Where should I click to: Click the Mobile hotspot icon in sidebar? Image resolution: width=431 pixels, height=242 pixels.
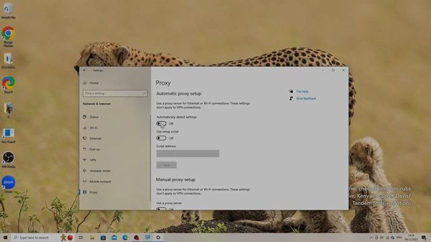(x=85, y=182)
